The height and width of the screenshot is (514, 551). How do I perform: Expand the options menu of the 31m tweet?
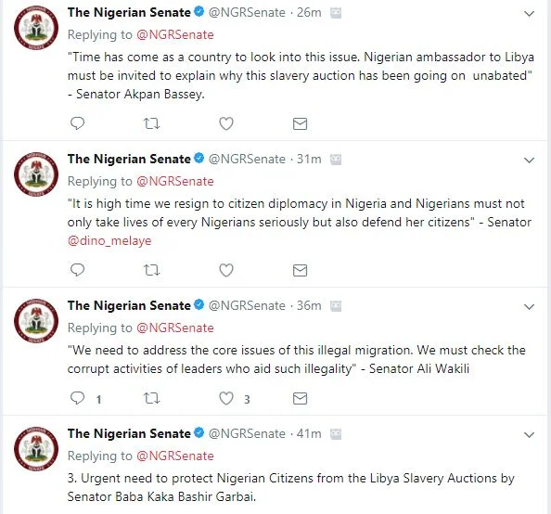click(x=529, y=161)
